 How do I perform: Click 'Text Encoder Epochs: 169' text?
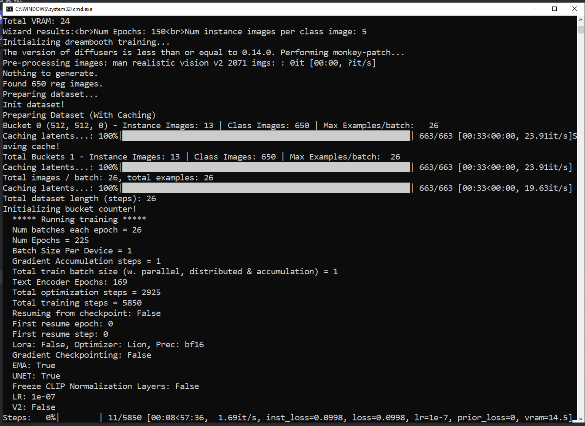(x=70, y=282)
